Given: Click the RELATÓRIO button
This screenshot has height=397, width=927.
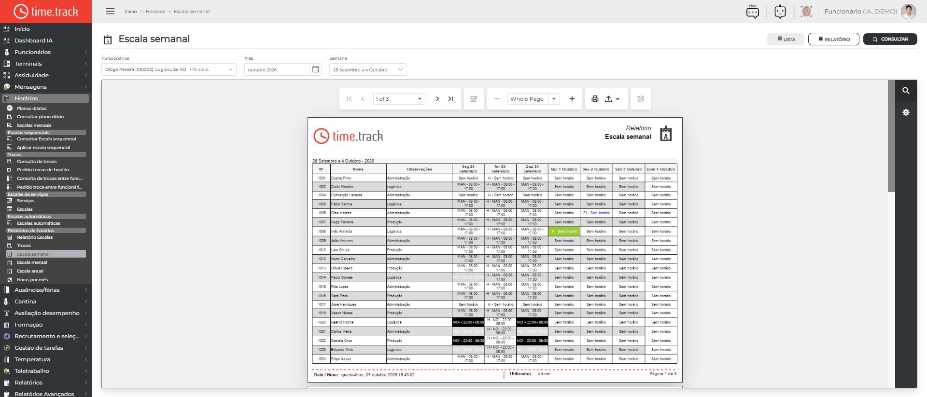Looking at the screenshot, I should pyautogui.click(x=834, y=39).
